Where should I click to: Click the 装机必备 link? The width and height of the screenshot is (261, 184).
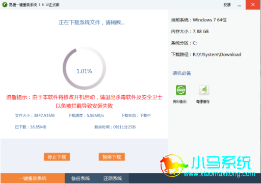(x=181, y=73)
